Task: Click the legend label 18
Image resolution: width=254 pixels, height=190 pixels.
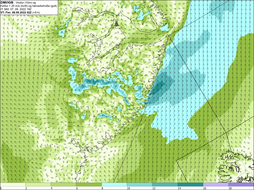Action: 230,188
